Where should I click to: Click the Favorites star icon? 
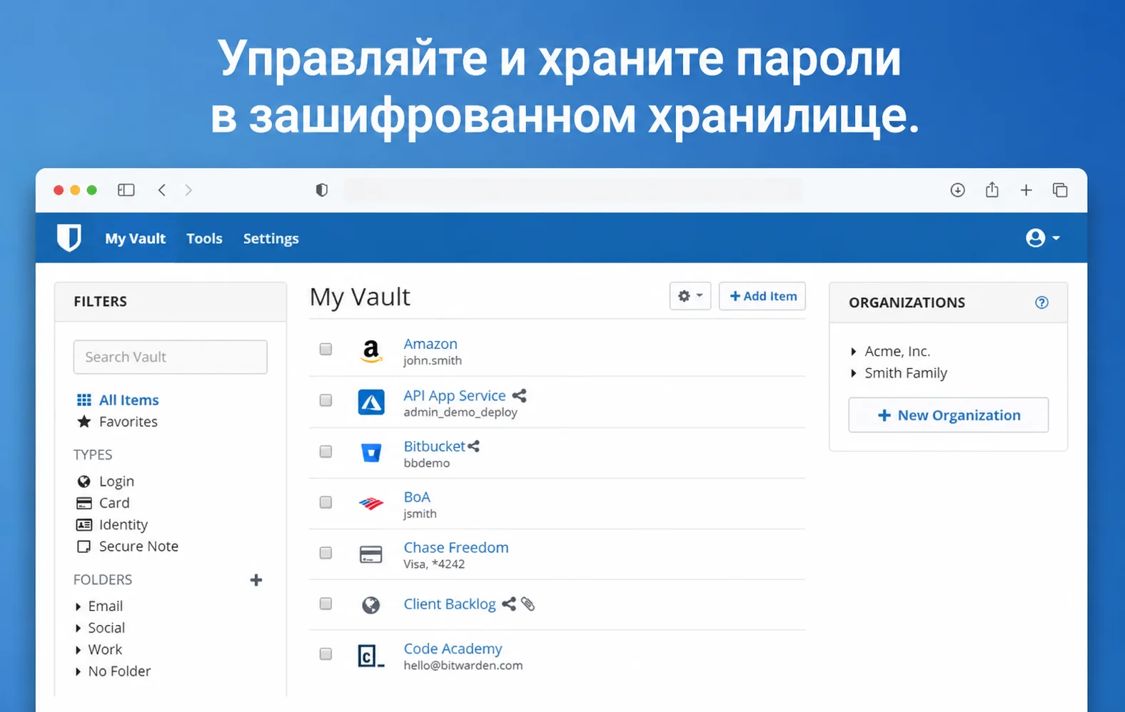tap(84, 422)
